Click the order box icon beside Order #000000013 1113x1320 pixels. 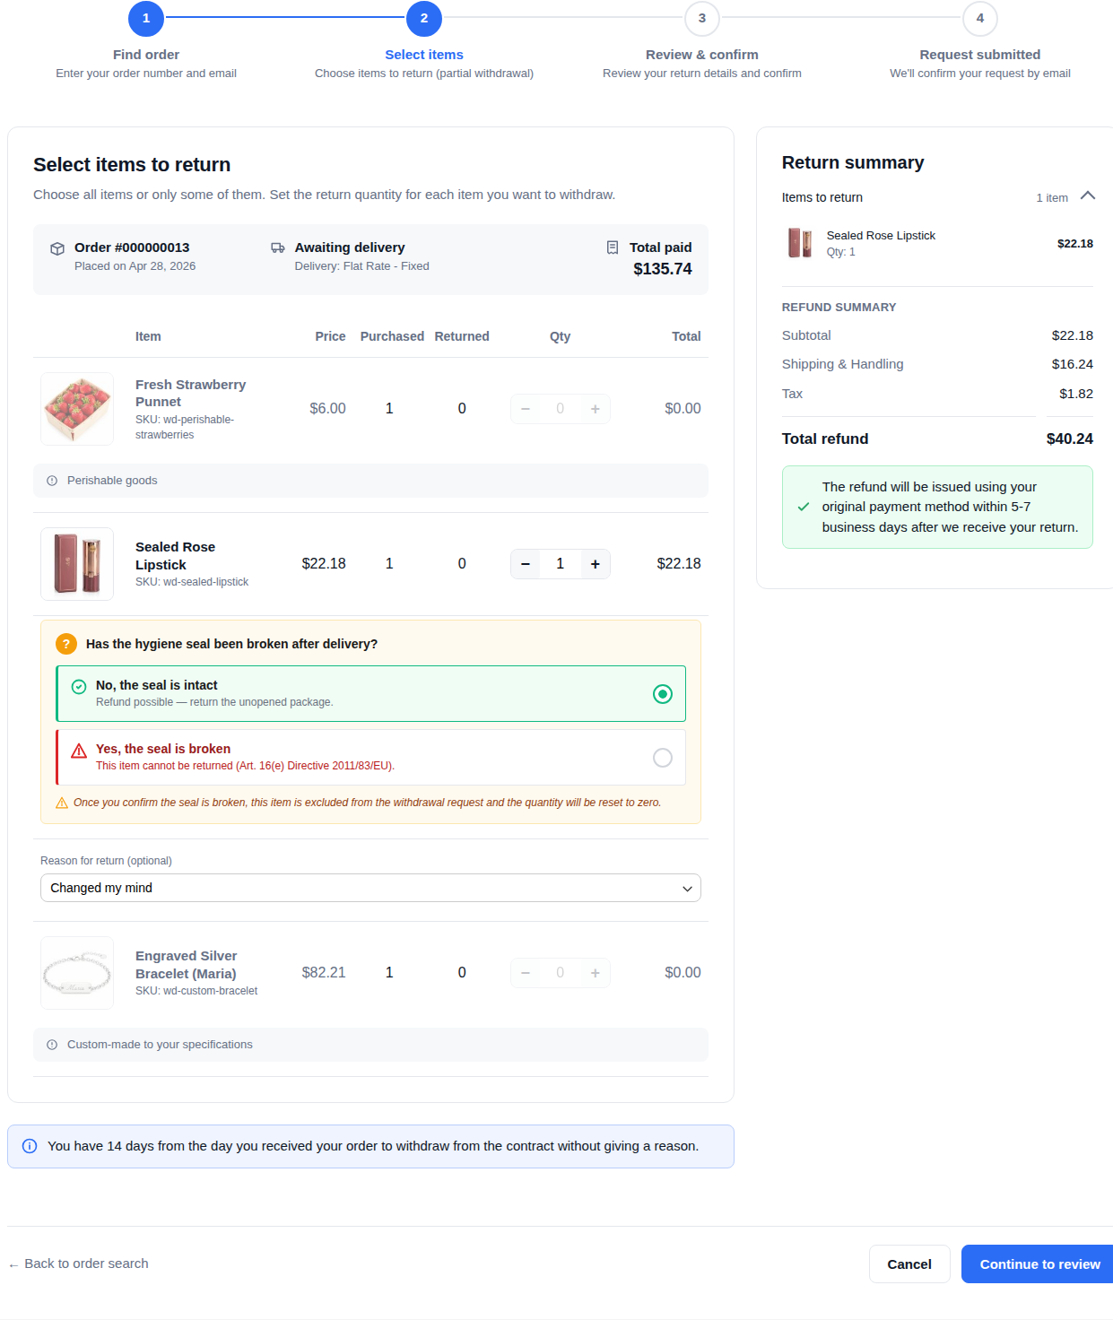click(57, 248)
